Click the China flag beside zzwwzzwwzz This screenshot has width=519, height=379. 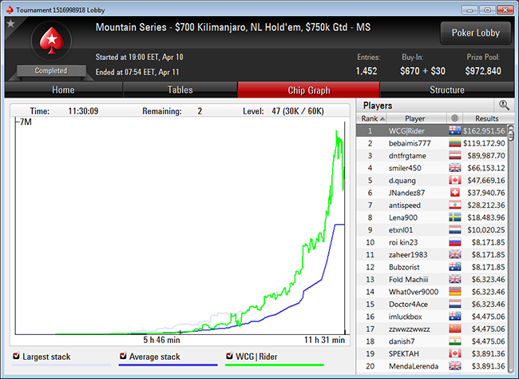(x=455, y=329)
